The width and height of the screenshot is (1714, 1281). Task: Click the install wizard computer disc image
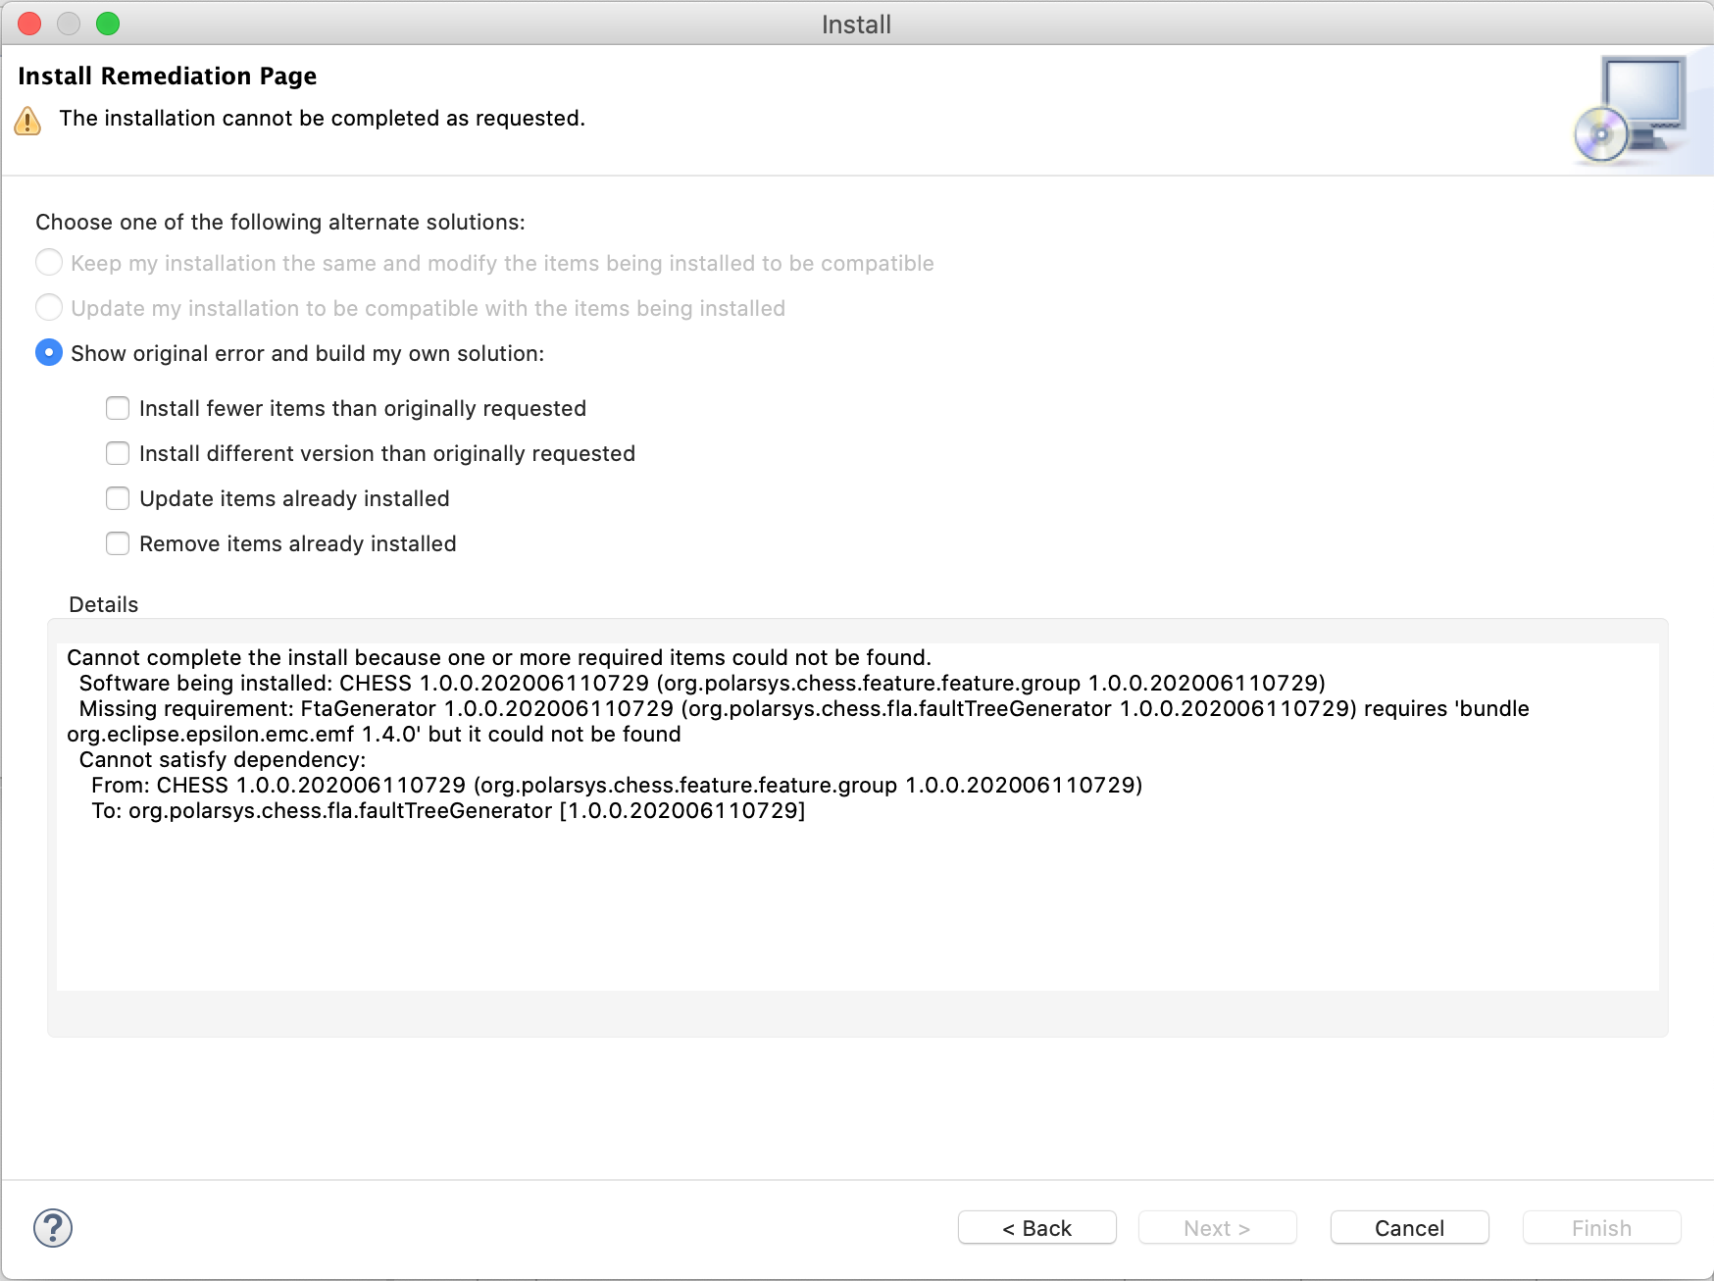click(1631, 110)
